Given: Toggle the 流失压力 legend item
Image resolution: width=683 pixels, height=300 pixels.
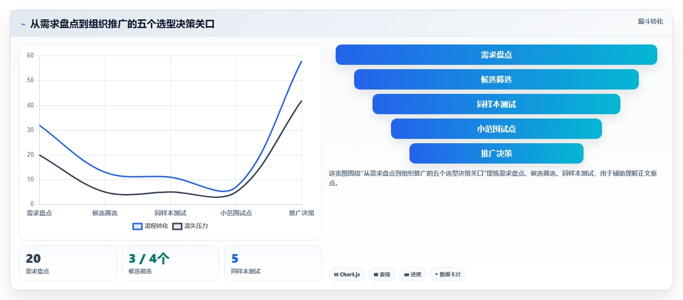Looking at the screenshot, I should coord(190,226).
